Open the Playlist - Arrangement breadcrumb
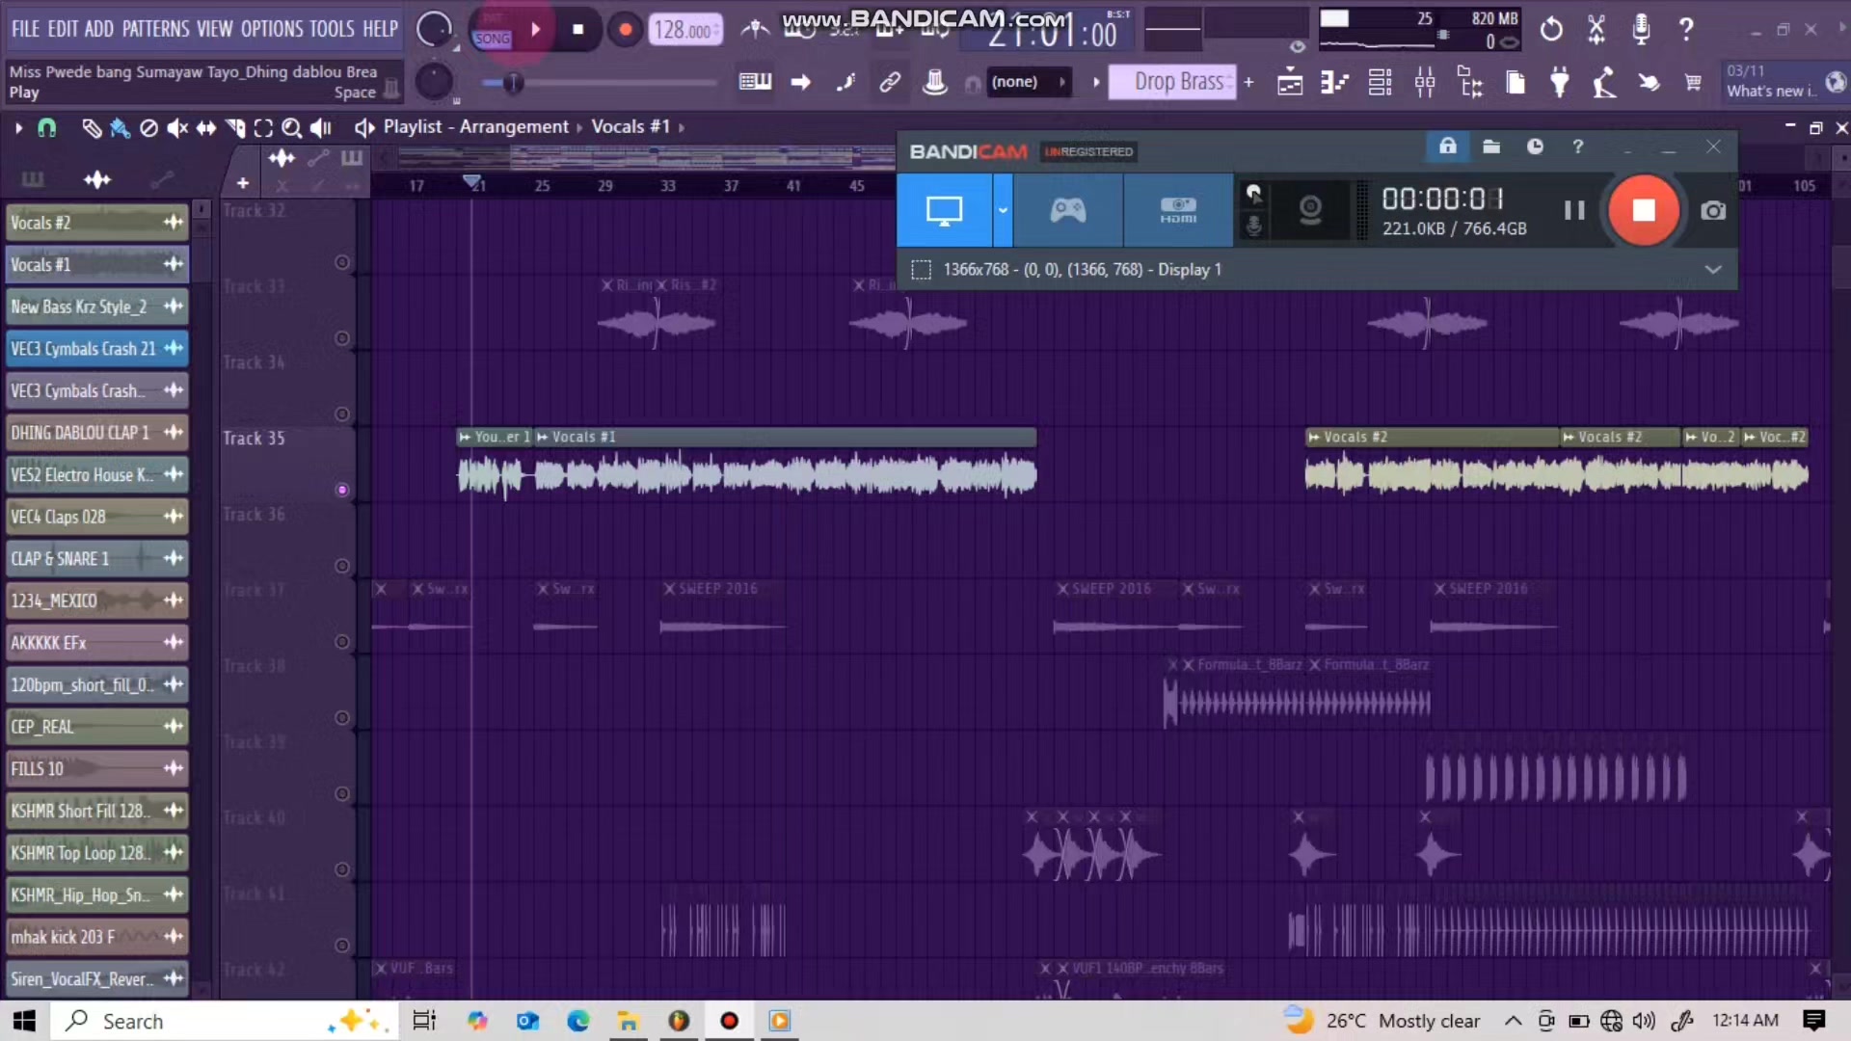 coord(476,127)
